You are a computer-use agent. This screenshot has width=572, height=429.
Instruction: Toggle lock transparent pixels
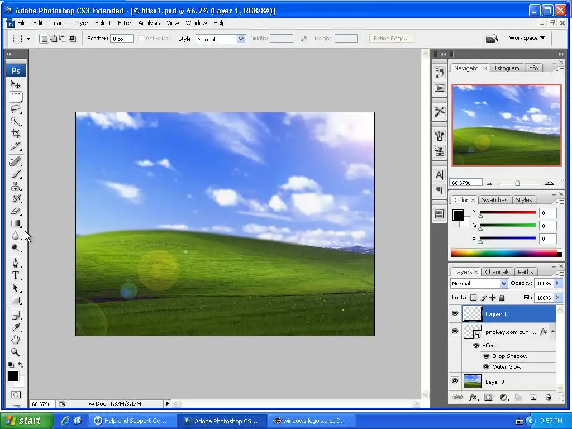(473, 298)
